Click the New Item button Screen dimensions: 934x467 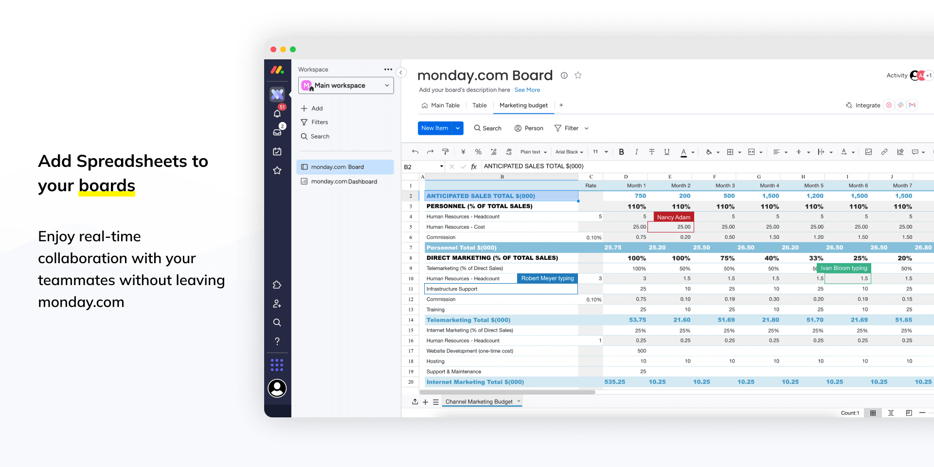coord(435,128)
